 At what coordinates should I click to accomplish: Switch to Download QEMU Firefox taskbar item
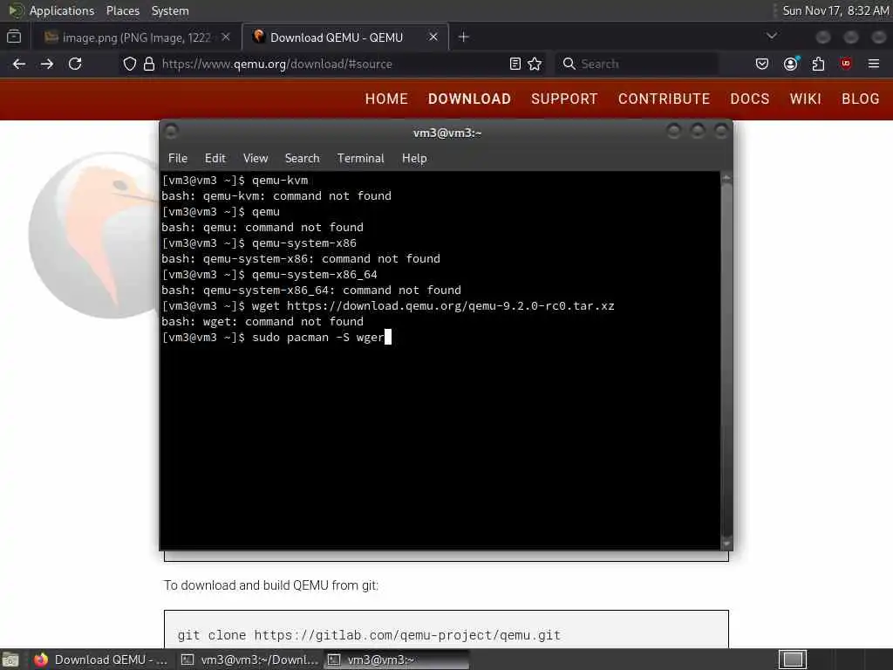pos(101,660)
